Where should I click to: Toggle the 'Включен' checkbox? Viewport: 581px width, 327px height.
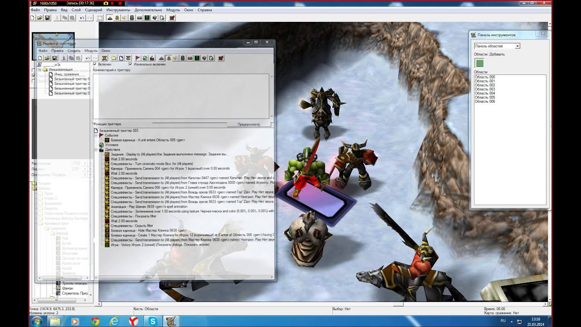coord(95,64)
